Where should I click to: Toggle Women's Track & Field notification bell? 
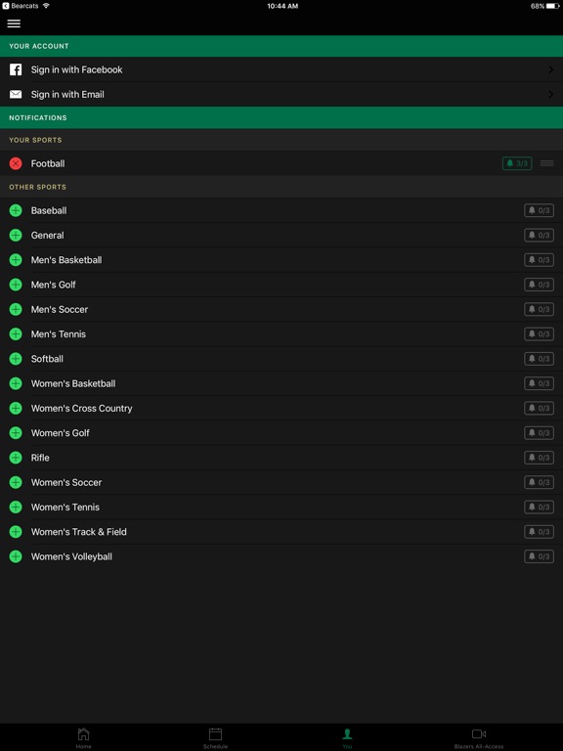point(540,532)
